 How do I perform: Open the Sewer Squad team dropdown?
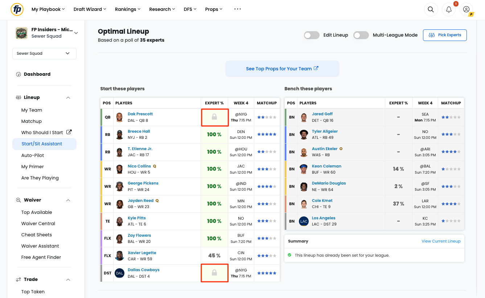click(x=44, y=53)
